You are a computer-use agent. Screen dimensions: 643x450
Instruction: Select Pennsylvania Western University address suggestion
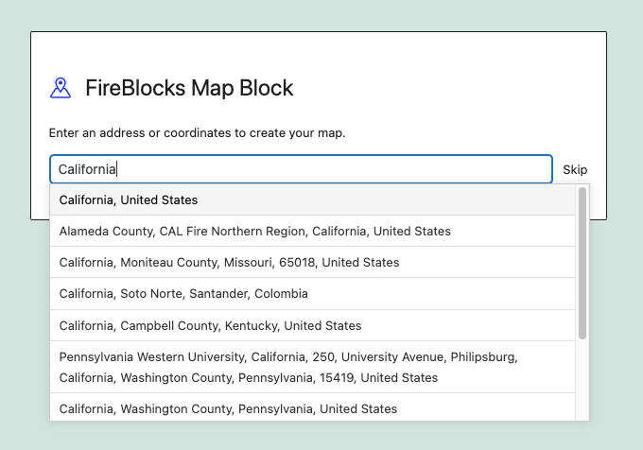coord(312,367)
